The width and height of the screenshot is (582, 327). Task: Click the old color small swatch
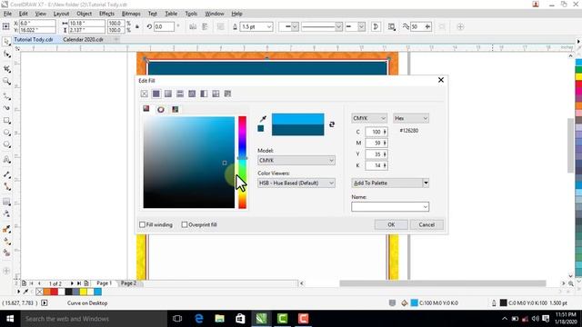[261, 128]
